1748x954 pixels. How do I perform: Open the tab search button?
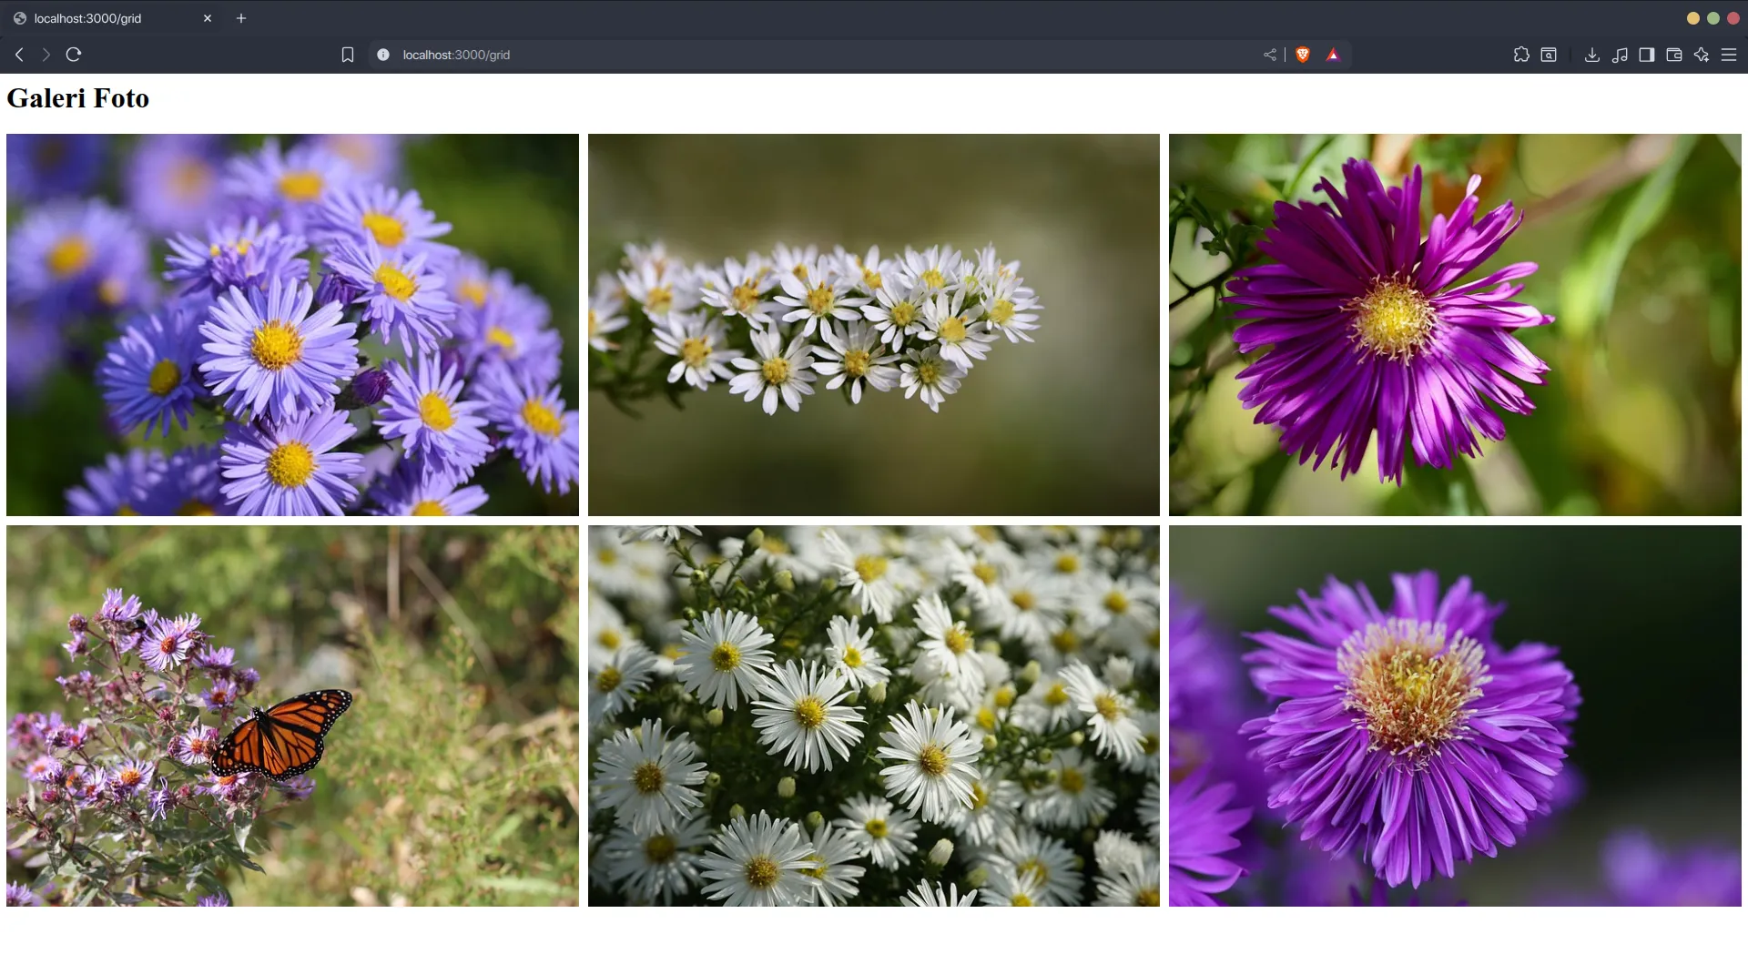coord(1549,55)
